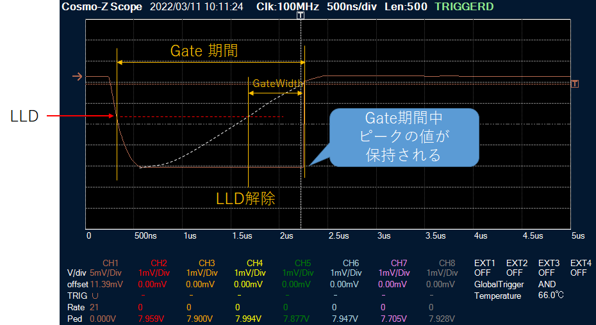This screenshot has width=596, height=325.
Task: Change the GlobalTrigger AND mode
Action: pyautogui.click(x=547, y=284)
